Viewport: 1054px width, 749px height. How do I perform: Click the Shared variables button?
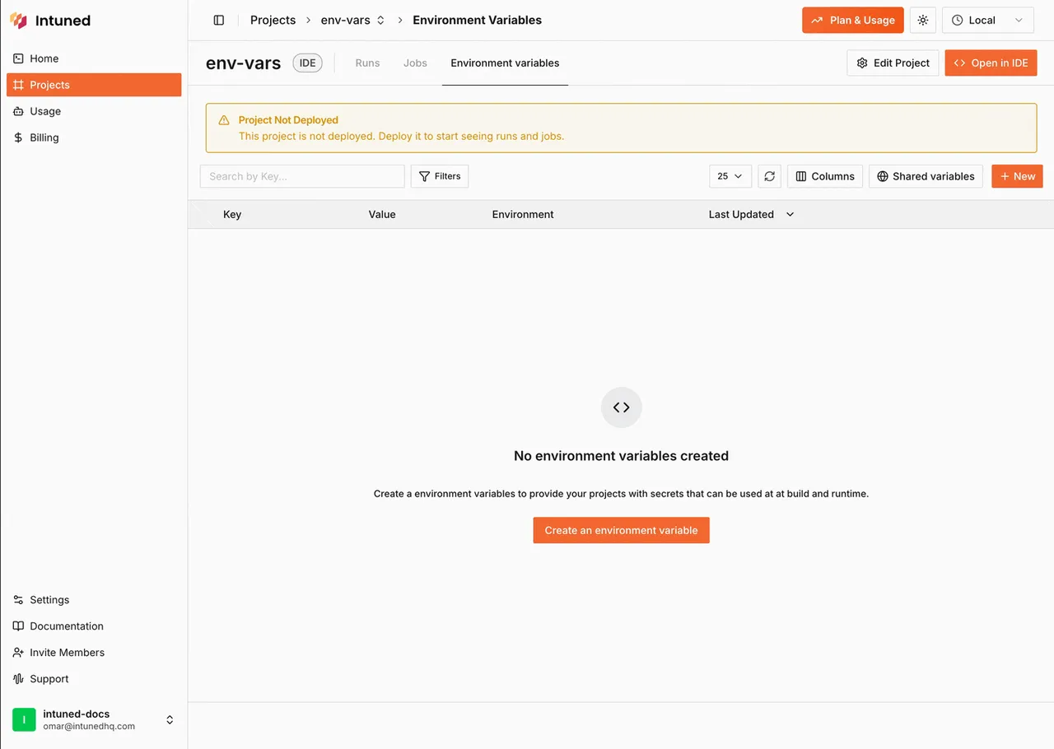click(x=926, y=176)
